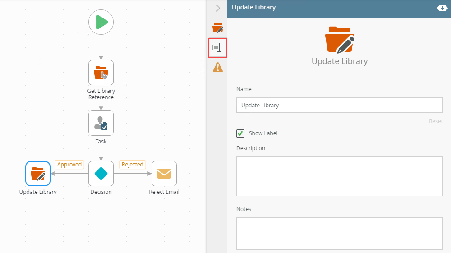
Task: Select the Update Library canvas step
Action: [x=38, y=174]
